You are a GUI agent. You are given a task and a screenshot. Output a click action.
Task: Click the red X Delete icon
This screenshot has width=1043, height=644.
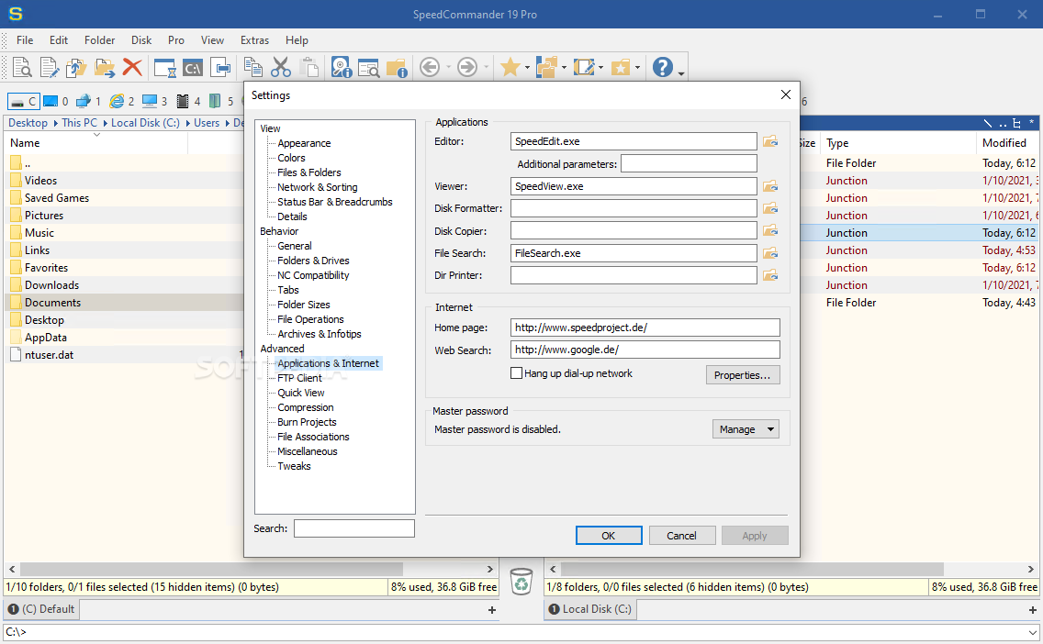(x=132, y=67)
